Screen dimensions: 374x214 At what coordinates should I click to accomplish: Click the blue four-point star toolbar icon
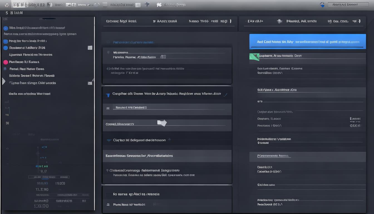(x=147, y=4)
